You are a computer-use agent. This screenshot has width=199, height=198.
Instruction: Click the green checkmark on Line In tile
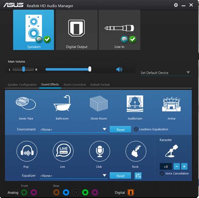tap(133, 39)
